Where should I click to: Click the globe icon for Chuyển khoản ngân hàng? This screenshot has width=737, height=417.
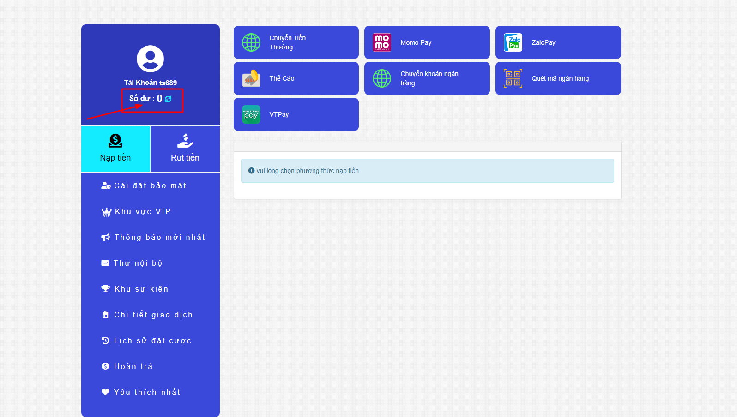(x=382, y=78)
